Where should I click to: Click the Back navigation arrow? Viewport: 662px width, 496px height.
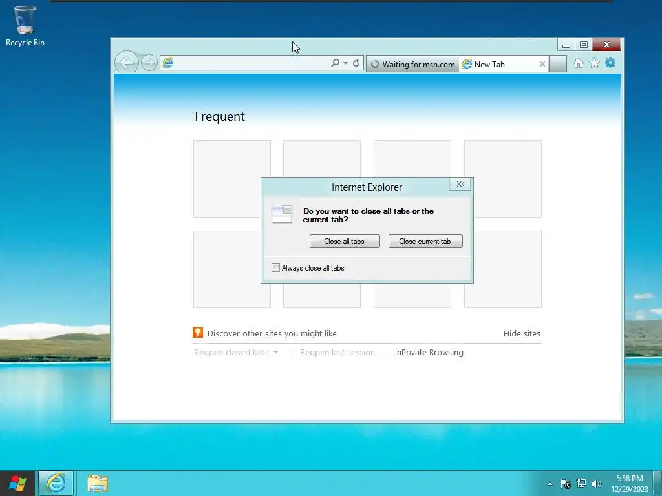pos(127,63)
